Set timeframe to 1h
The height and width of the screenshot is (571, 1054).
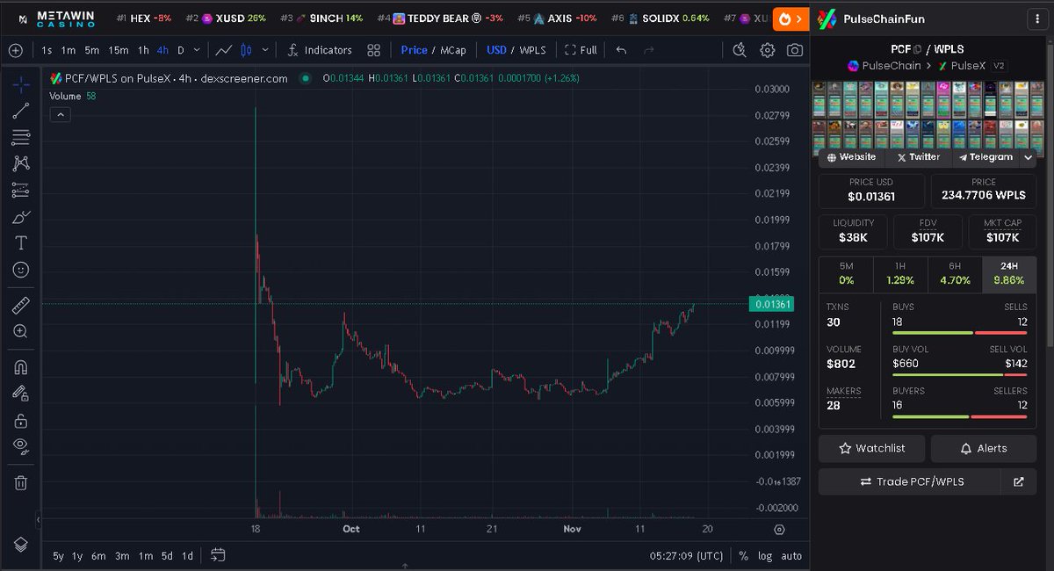[143, 50]
